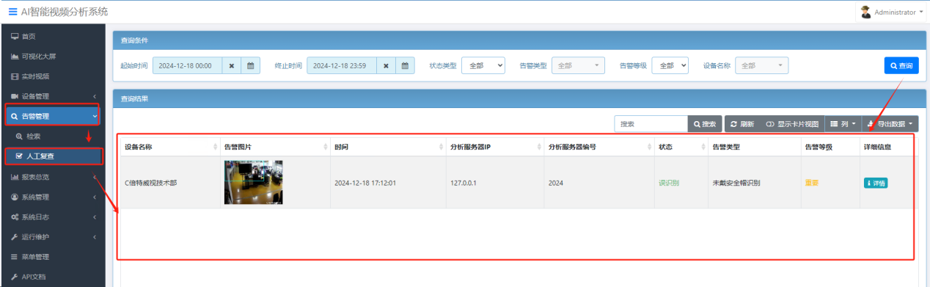The image size is (930, 287).
Task: Clear the start time with the X icon
Action: [x=232, y=65]
